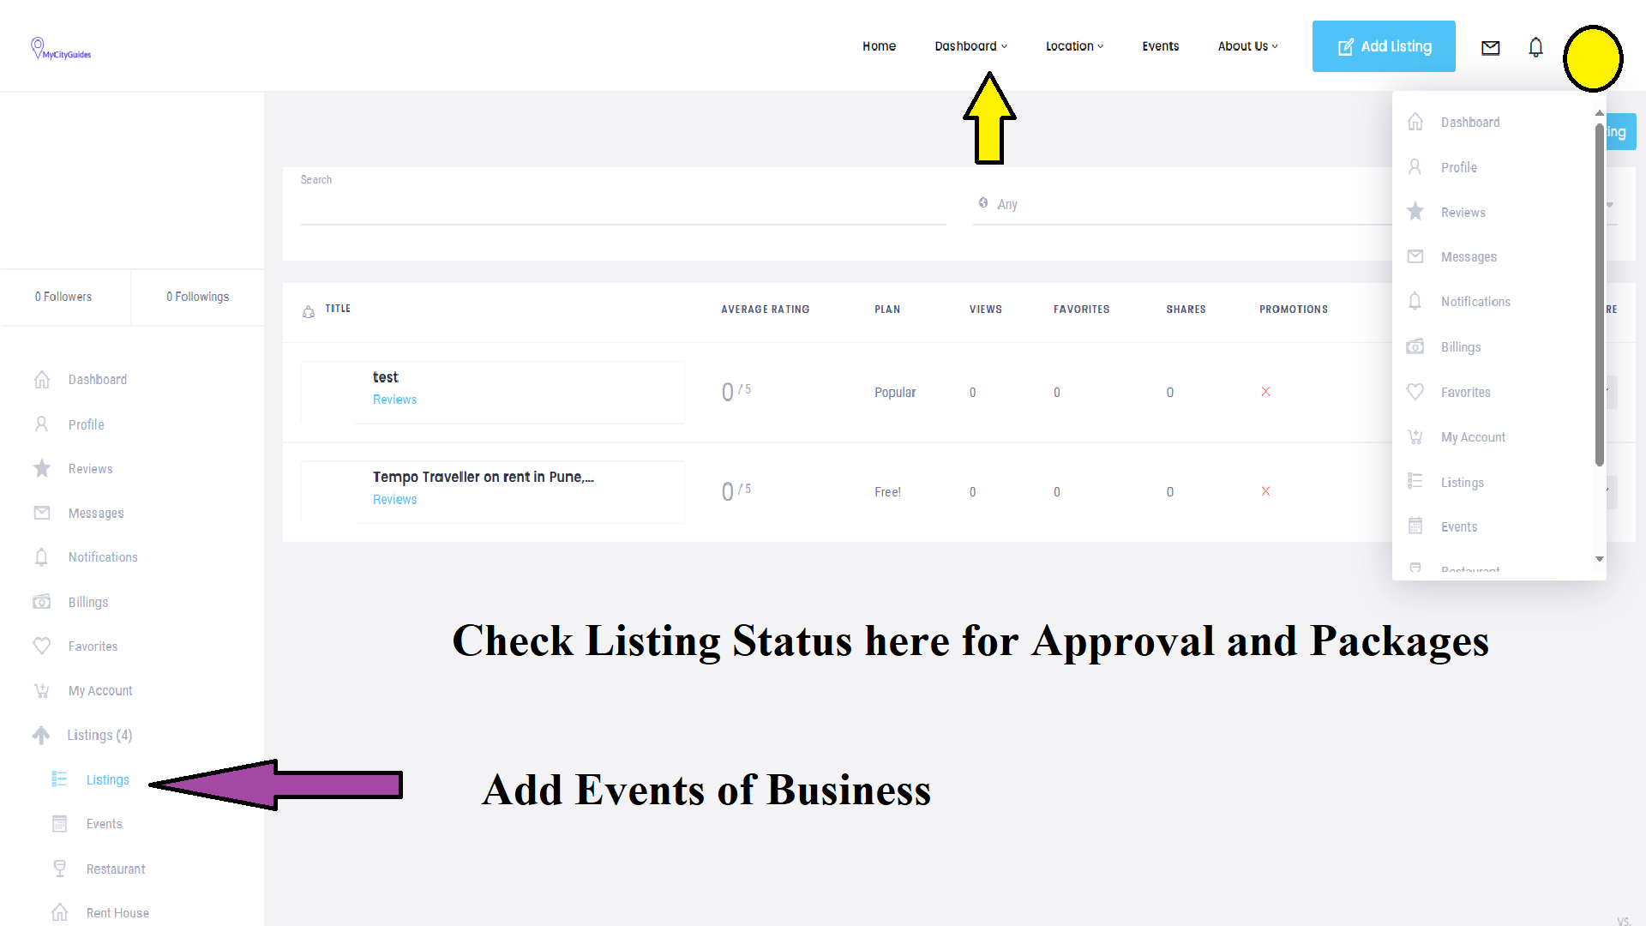Open the notifications bell icon in top bar
This screenshot has height=926, width=1646.
1535,47
